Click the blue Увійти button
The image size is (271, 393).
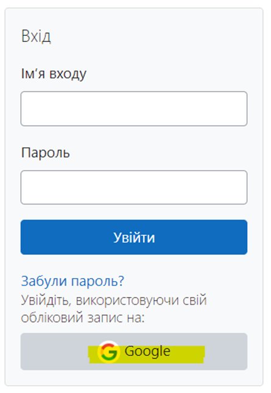point(134,237)
